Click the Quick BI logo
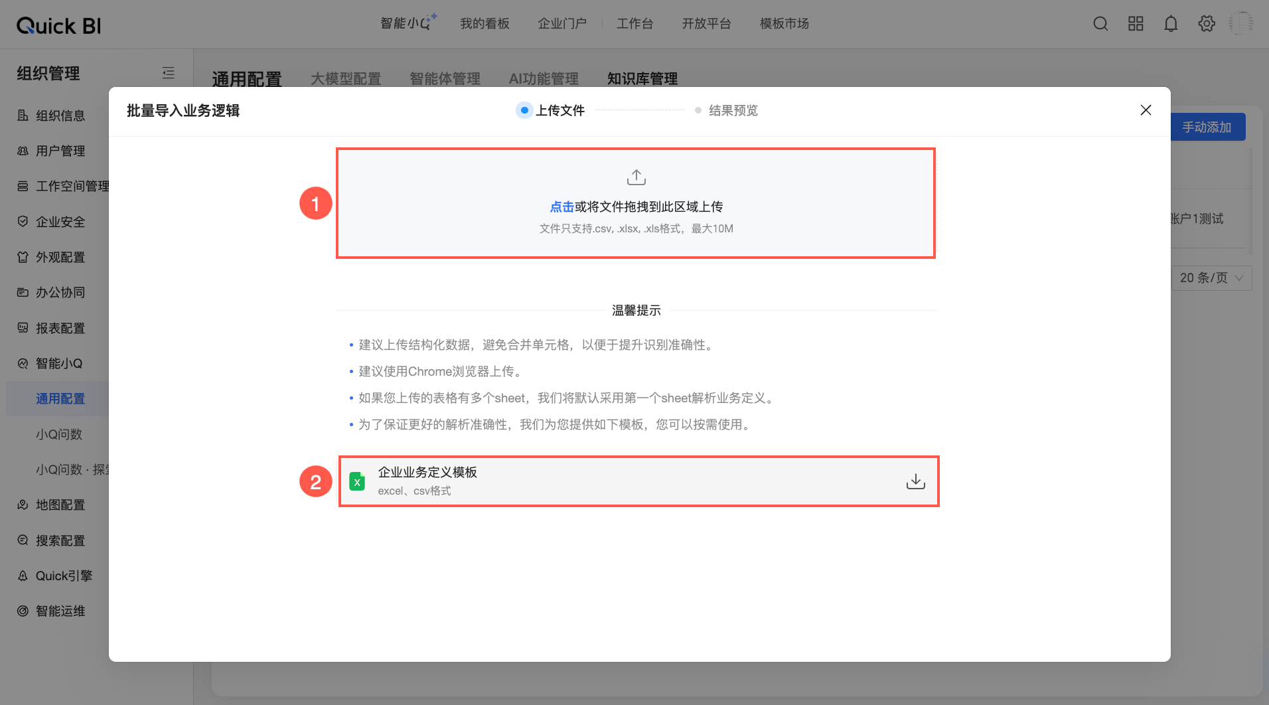 tap(58, 25)
